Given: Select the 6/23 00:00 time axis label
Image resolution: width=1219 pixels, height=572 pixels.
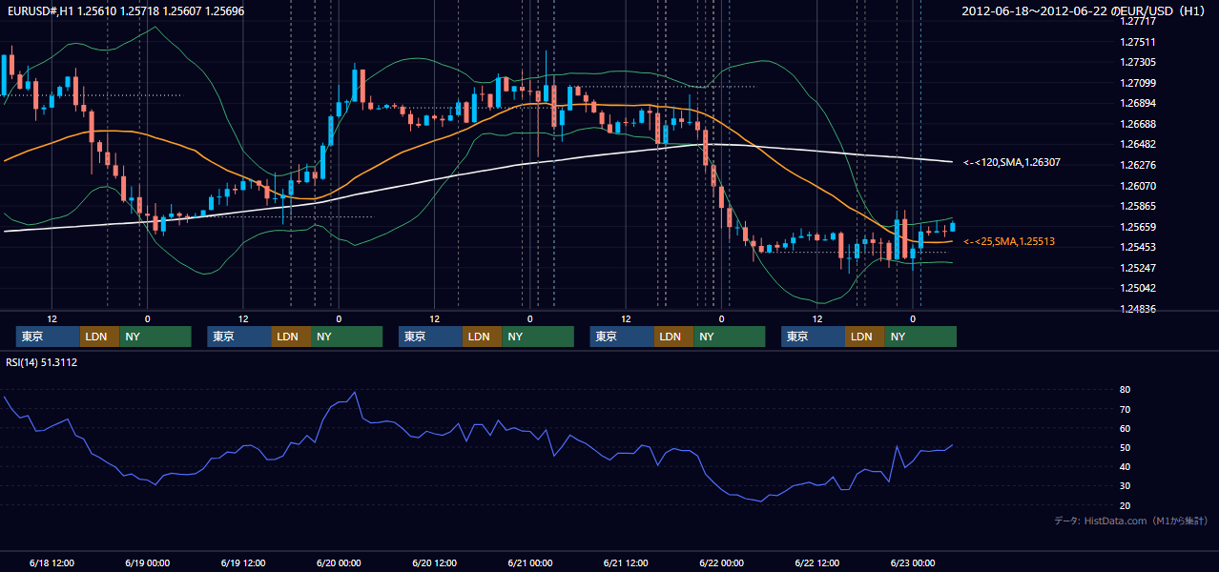Looking at the screenshot, I should (913, 563).
